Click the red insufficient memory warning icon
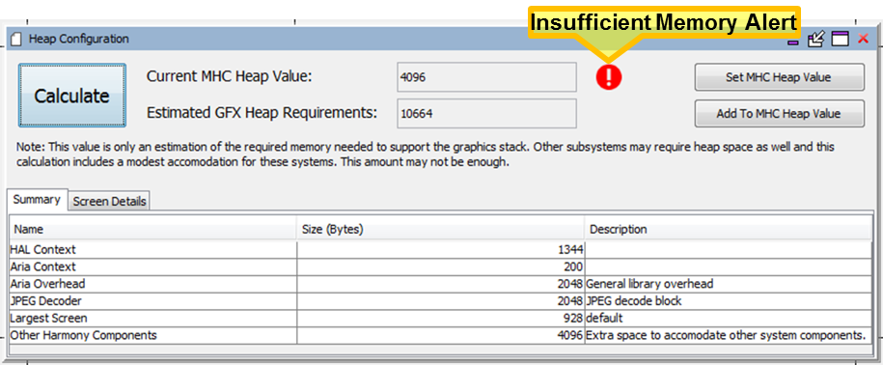The height and width of the screenshot is (365, 883). coord(609,76)
